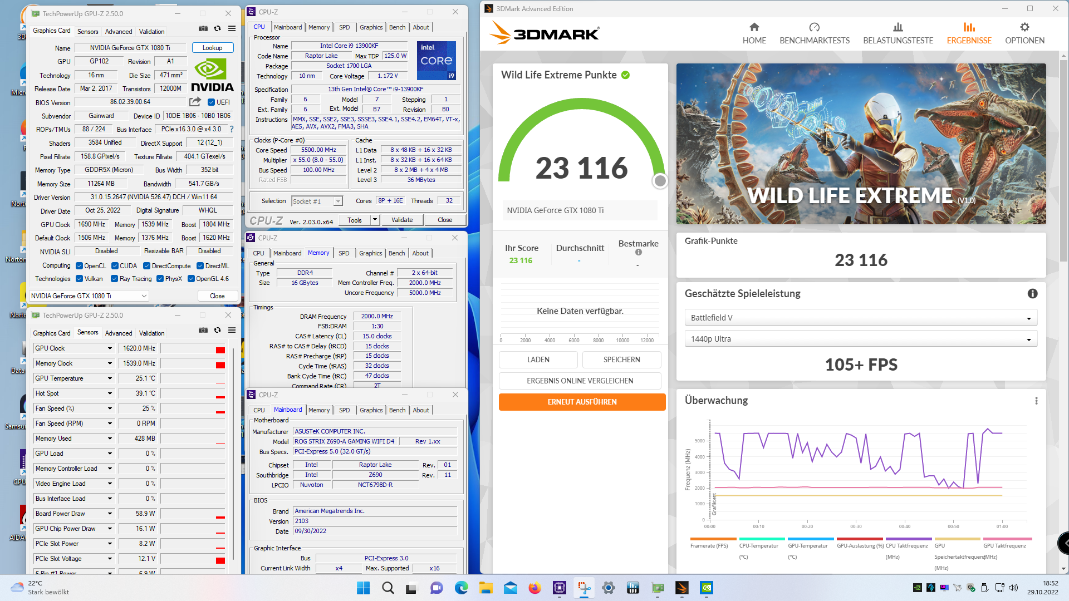Toggle the OpenGL 4.6 checkbox
This screenshot has width=1069, height=601.
[191, 279]
